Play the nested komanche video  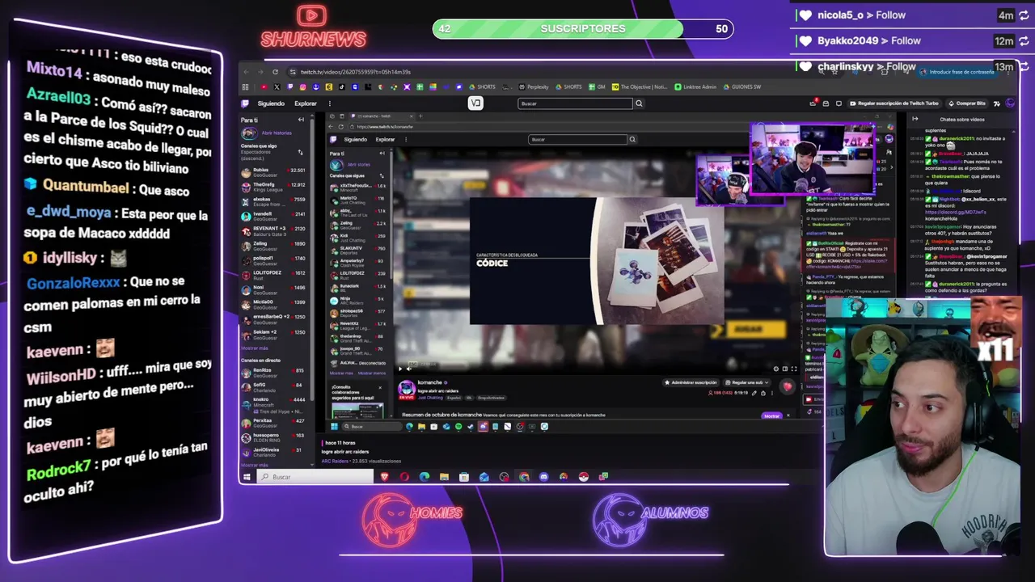tap(399, 369)
